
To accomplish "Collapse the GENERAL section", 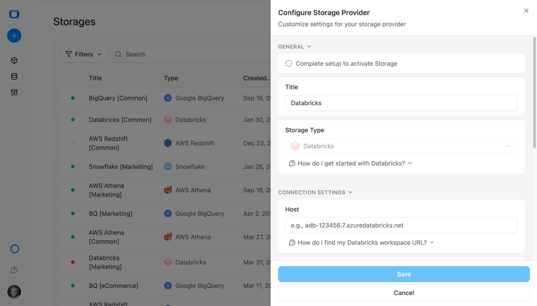I will tap(294, 47).
